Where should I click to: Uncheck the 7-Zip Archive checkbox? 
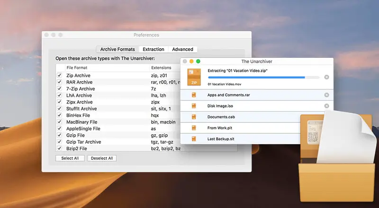click(60, 88)
